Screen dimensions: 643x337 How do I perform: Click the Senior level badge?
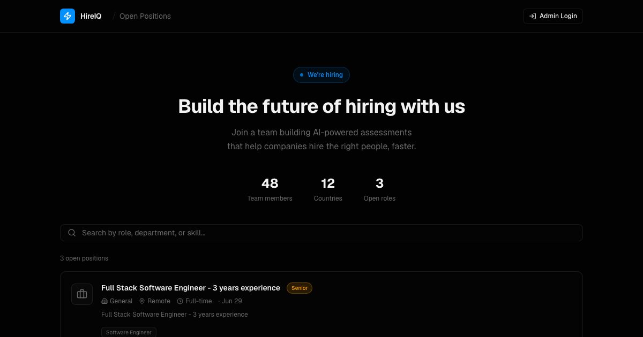tap(300, 288)
